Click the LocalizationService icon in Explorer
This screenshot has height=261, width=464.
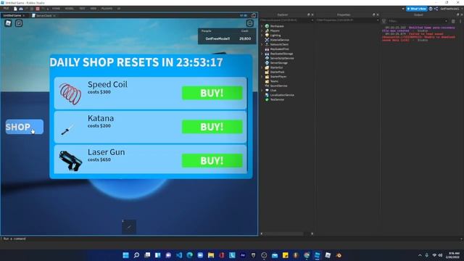tap(267, 95)
